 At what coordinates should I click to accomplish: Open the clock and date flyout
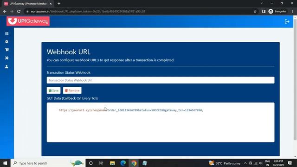coord(278,163)
